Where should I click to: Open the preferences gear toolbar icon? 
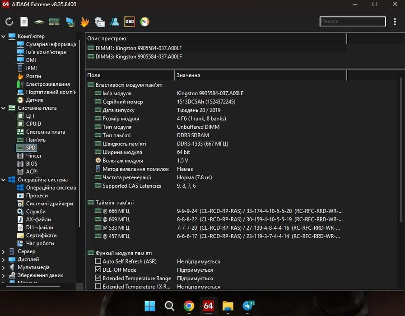click(x=100, y=22)
